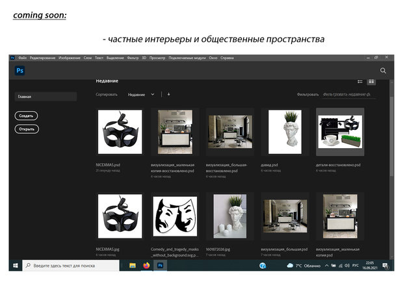The height and width of the screenshot is (302, 403).
Task: Open the search magnifier icon
Action: coord(383,71)
